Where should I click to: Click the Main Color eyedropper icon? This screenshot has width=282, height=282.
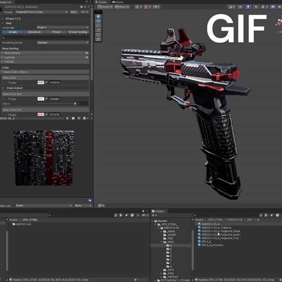click(x=46, y=82)
